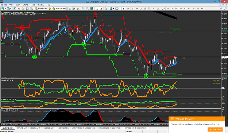The width and height of the screenshot is (228, 133).
Task: Toggle the Data Window crosshair-circle icon
Action: 19,9
